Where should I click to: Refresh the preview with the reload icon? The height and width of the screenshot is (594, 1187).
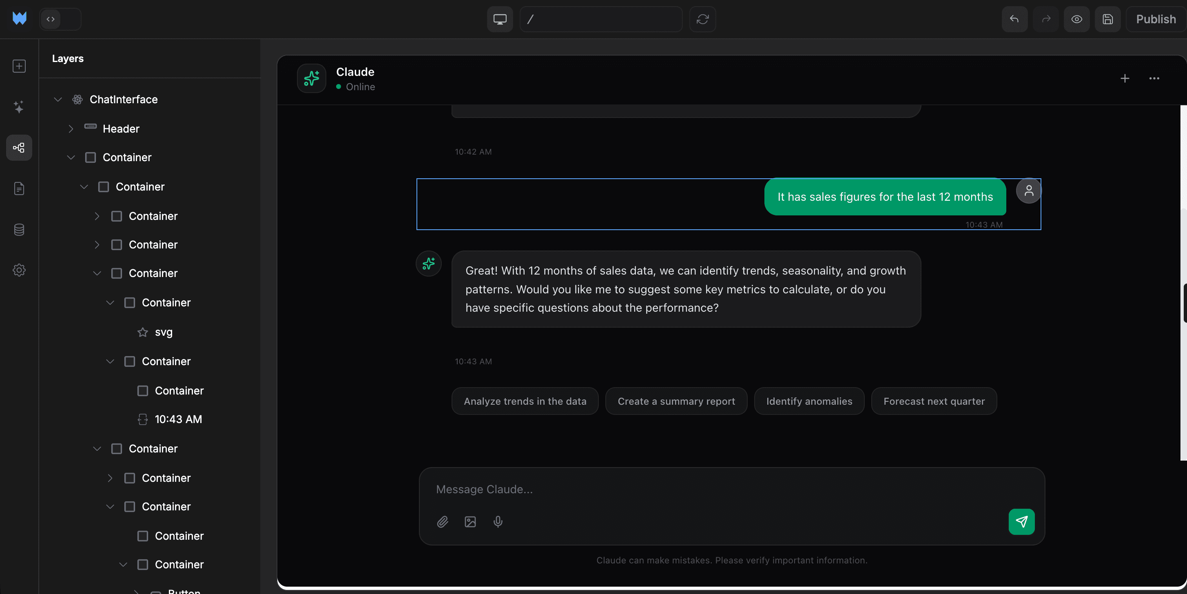[x=702, y=19]
